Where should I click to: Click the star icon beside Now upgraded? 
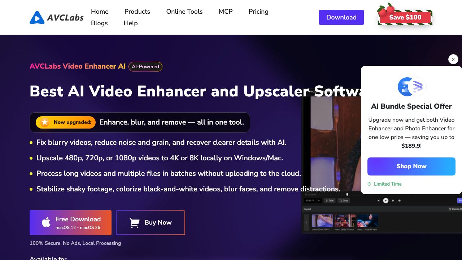tap(45, 122)
